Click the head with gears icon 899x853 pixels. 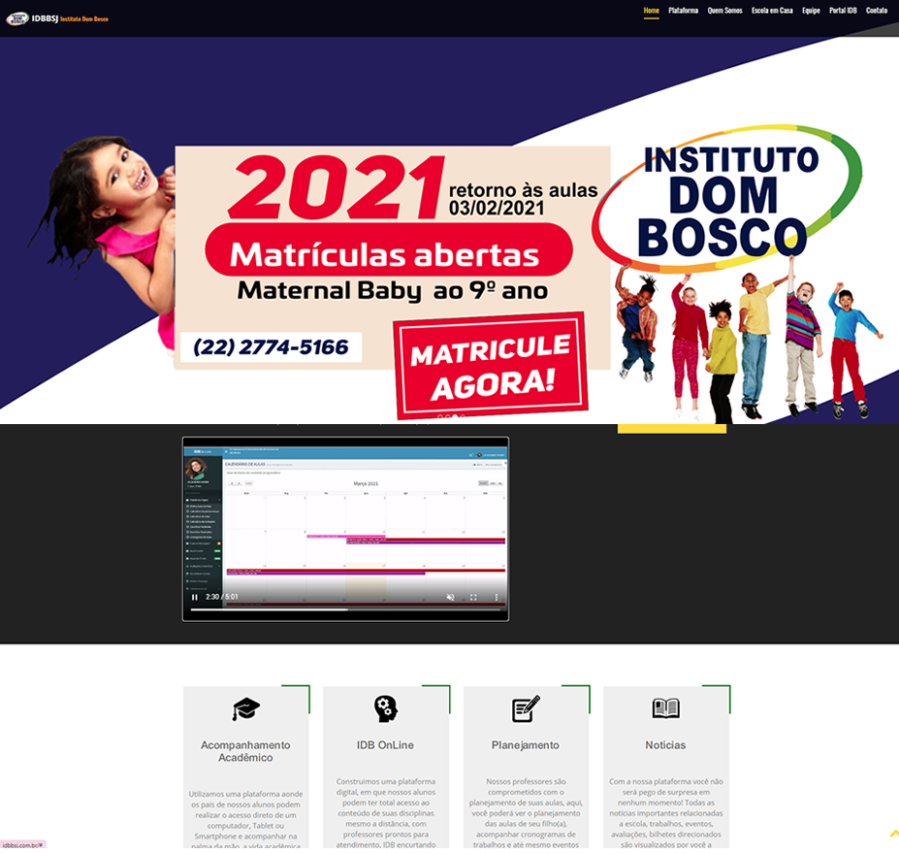[386, 709]
